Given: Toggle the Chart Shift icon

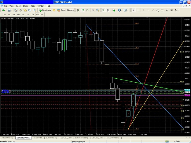Looking at the screenshot, I should [x=108, y=10].
